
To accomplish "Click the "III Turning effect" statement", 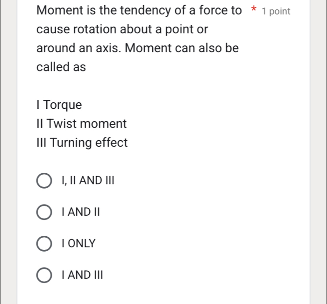I will point(82,143).
